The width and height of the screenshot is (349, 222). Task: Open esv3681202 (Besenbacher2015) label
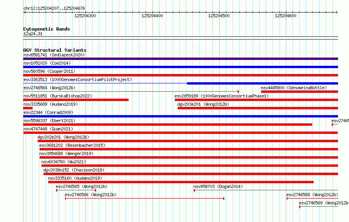pos(72,145)
